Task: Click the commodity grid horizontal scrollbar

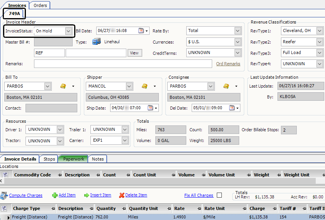Action: point(160,181)
